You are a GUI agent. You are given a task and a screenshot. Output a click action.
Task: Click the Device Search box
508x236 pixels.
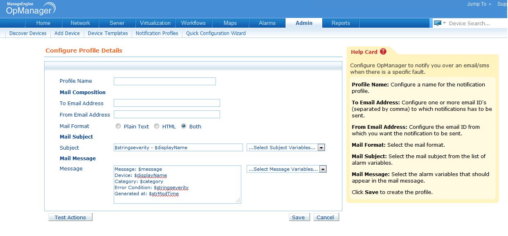tap(478, 23)
